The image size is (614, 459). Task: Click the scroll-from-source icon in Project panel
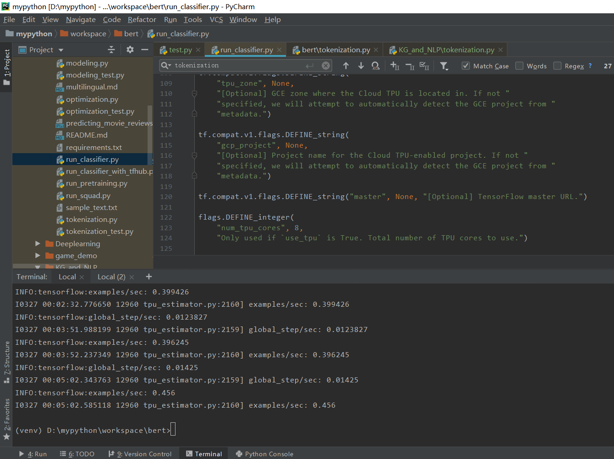click(x=111, y=50)
